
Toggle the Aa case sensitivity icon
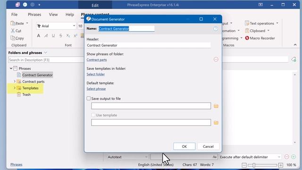coord(215,157)
